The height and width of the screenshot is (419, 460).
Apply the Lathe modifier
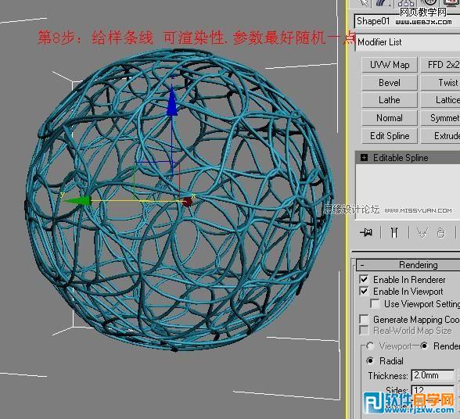click(390, 100)
